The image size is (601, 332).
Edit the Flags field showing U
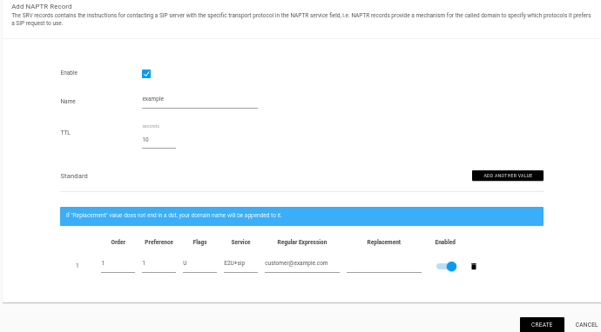tap(199, 263)
